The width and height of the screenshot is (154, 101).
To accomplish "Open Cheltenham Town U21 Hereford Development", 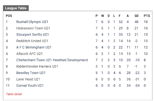I will (52, 60).
